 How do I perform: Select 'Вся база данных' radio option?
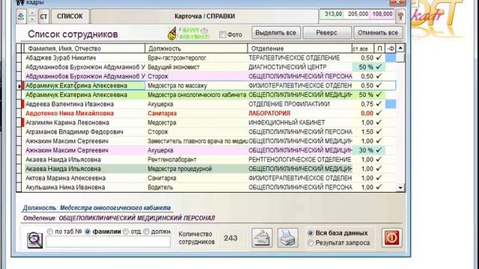click(311, 233)
